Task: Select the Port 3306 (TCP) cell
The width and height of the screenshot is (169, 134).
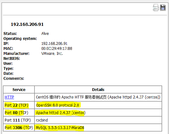Action: 19,127
